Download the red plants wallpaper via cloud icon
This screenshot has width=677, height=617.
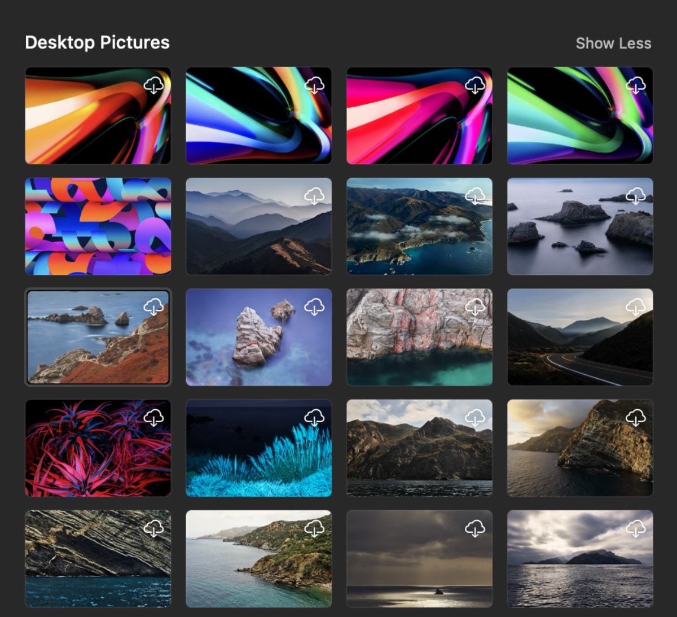click(x=153, y=418)
